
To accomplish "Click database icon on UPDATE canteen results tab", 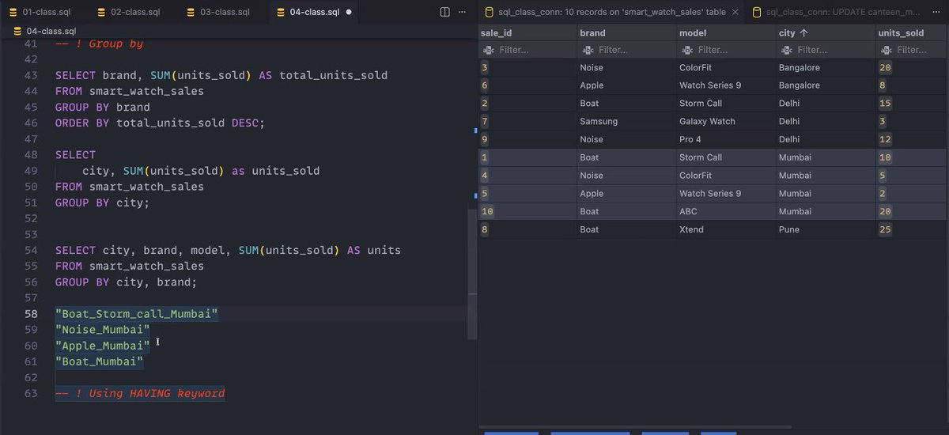I will [757, 13].
